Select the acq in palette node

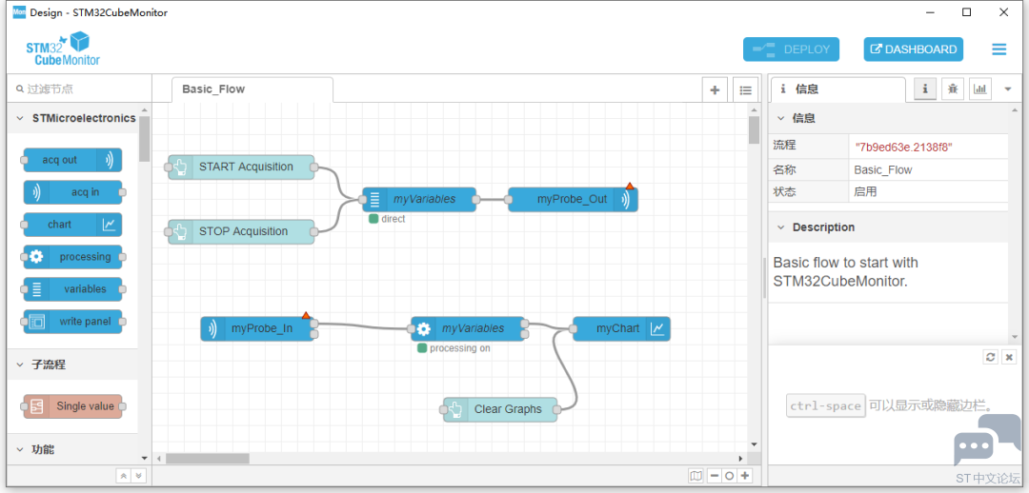click(x=72, y=192)
